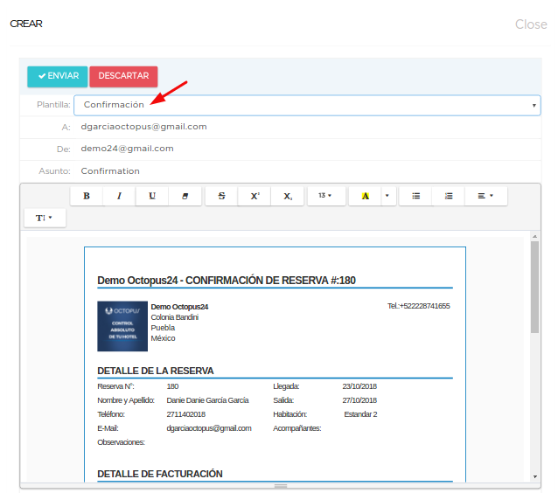Click the DETALLE DE LA RESERVA heading

tap(156, 371)
